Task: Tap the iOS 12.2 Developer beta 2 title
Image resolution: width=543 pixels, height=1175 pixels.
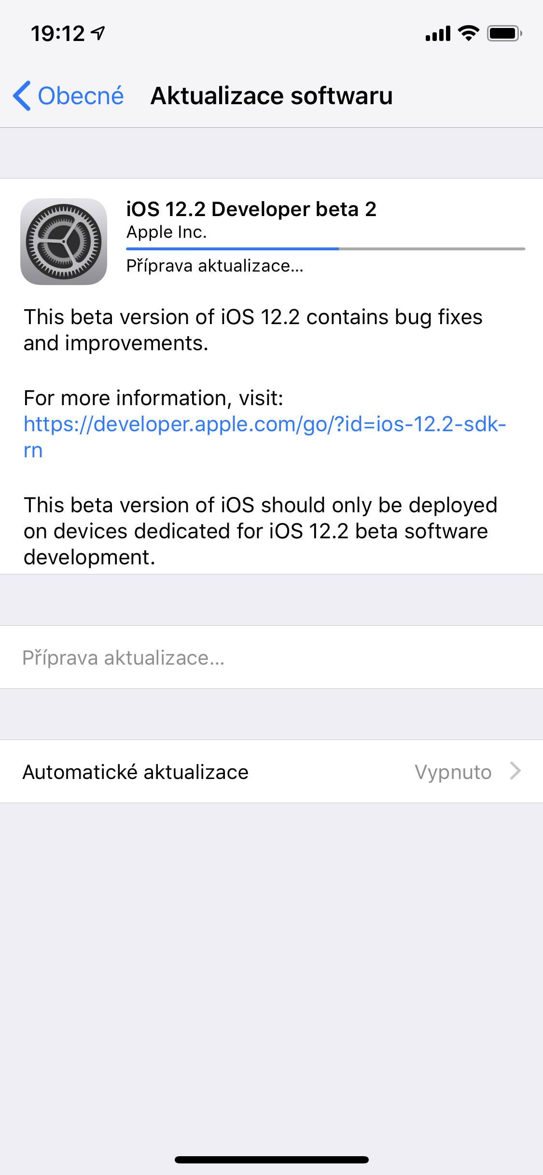Action: [251, 209]
